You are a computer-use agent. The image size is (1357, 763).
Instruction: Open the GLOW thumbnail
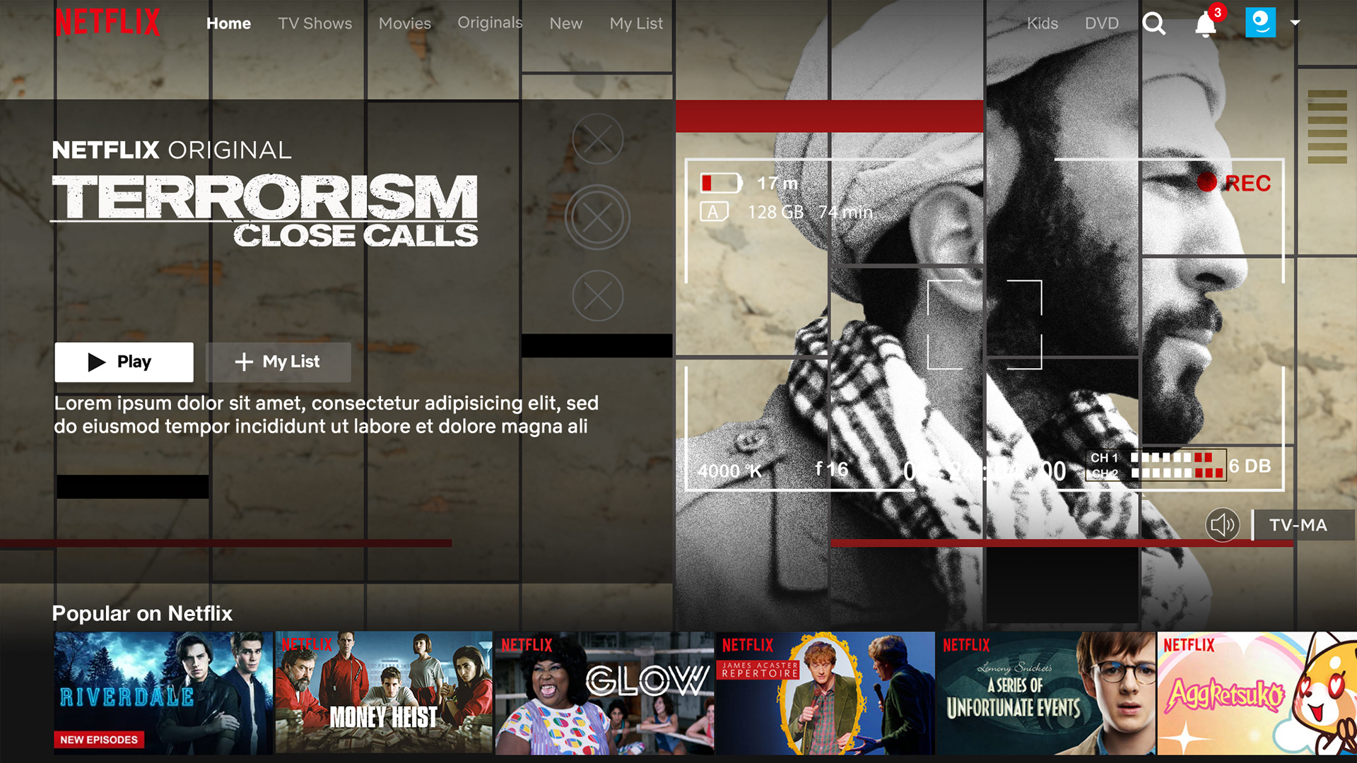605,693
